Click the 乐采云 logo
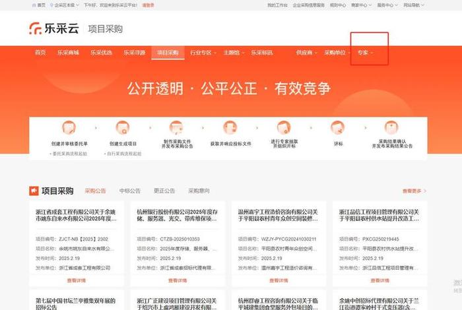462x310 pixels. tap(54, 28)
